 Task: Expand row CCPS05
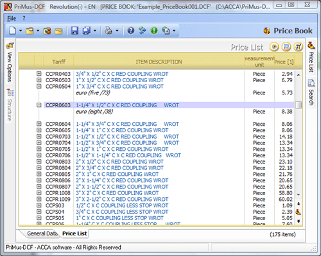(39, 218)
